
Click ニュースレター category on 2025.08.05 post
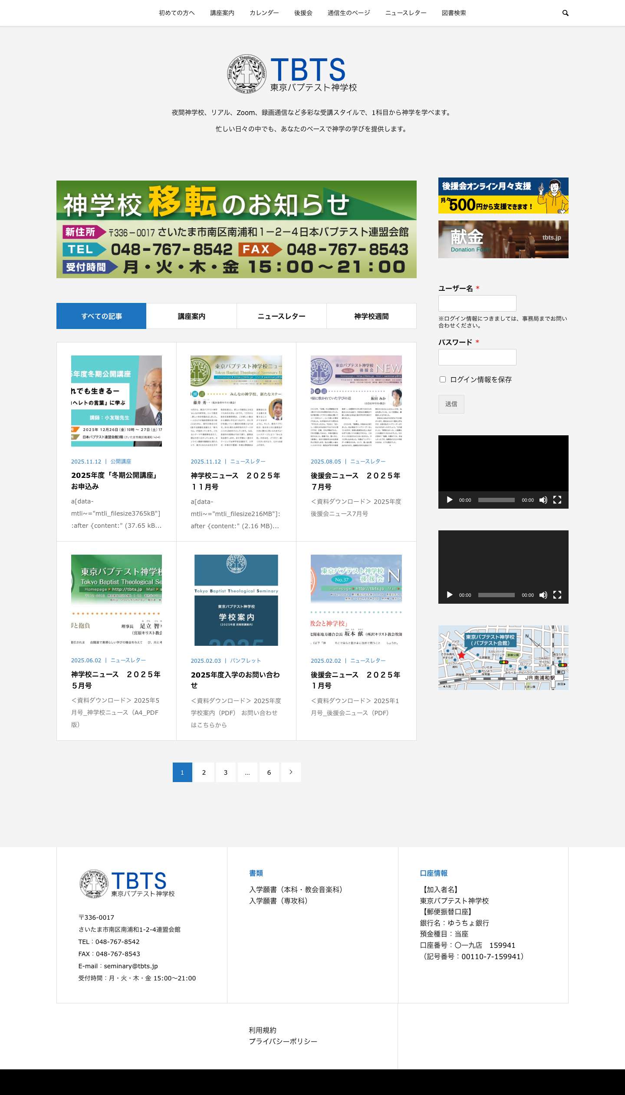click(368, 461)
